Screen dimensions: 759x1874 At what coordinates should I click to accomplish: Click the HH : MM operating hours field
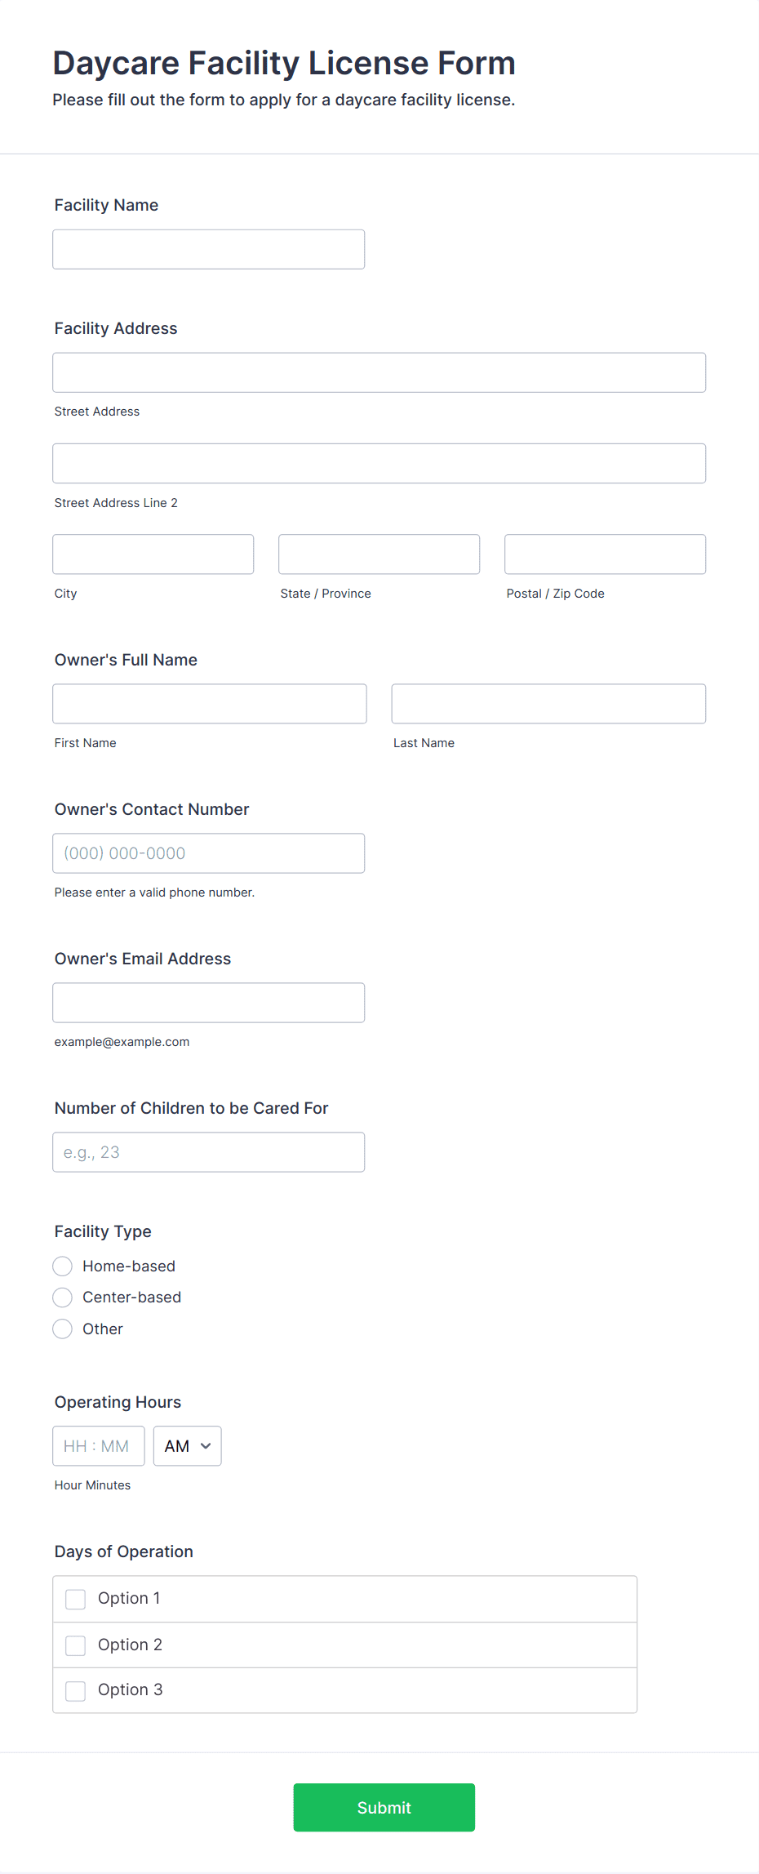click(x=98, y=1446)
